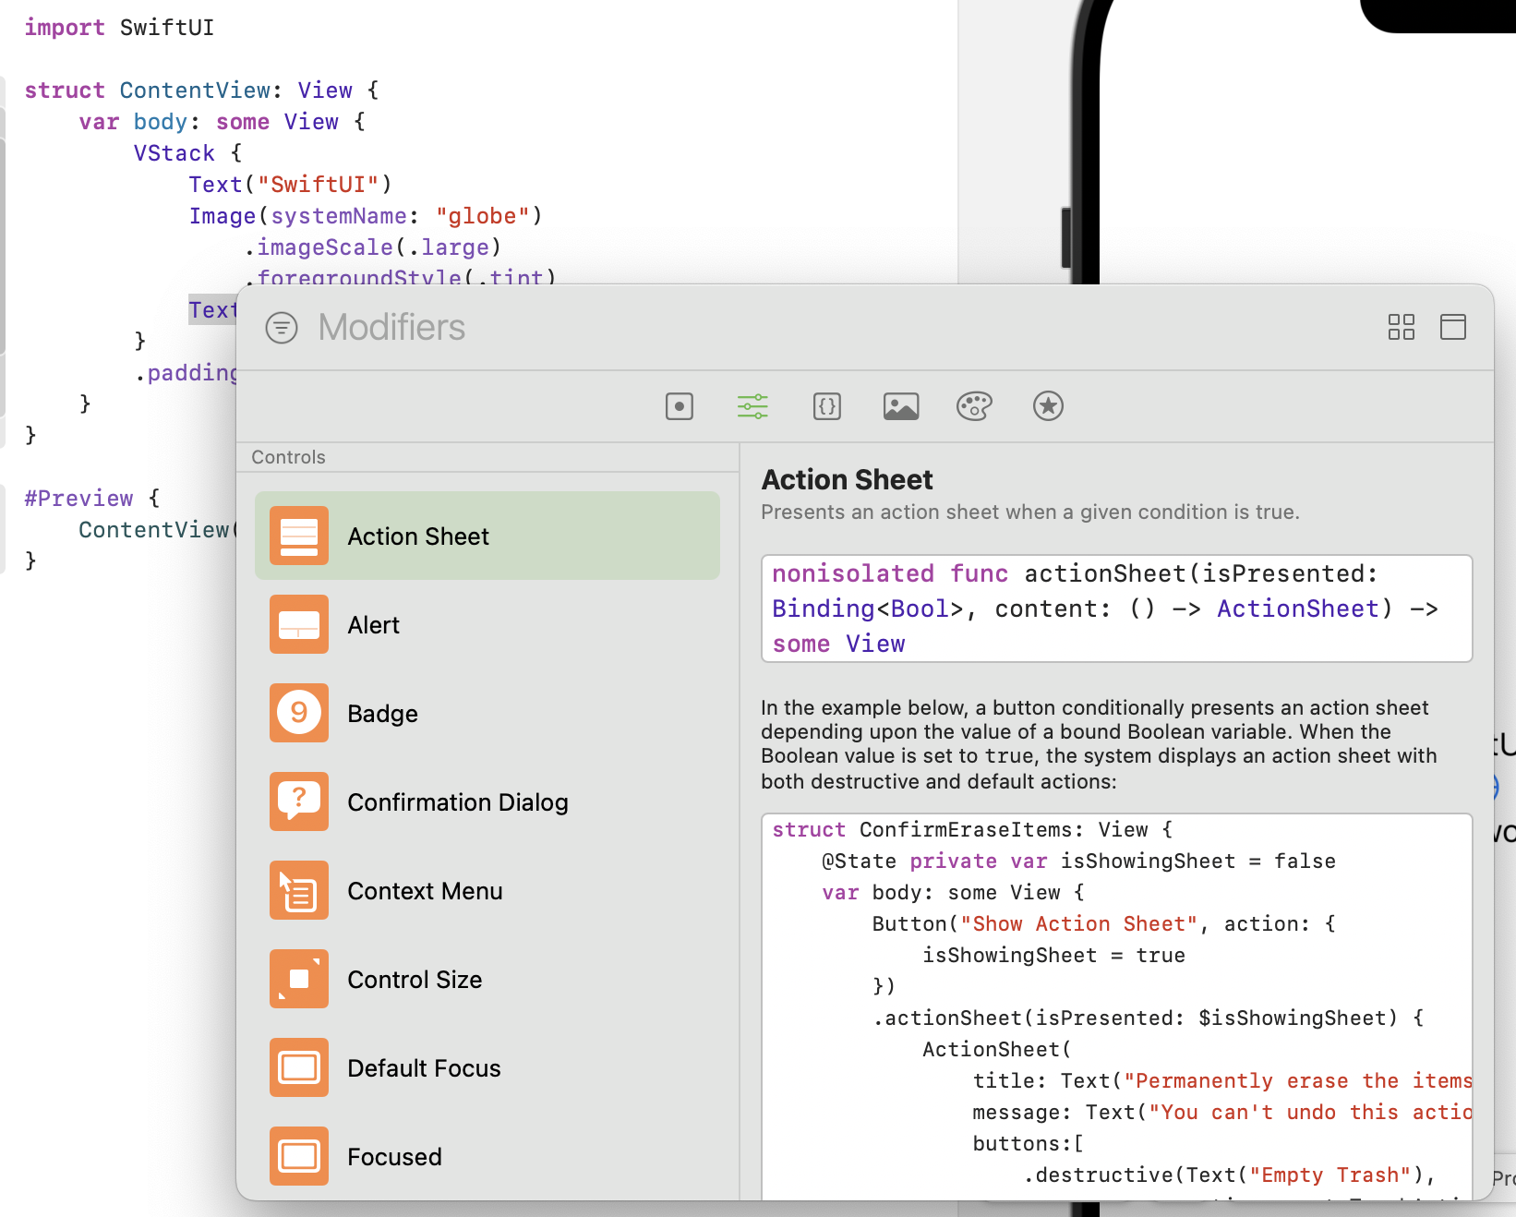Click the filter icon beside Modifiers search
Image resolution: width=1516 pixels, height=1217 pixels.
[282, 328]
